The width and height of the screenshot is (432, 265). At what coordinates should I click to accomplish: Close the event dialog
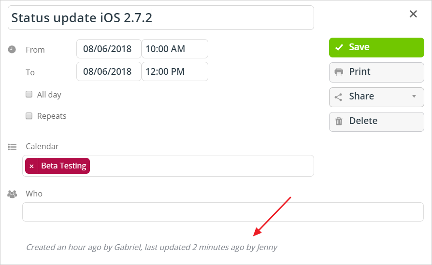(413, 14)
